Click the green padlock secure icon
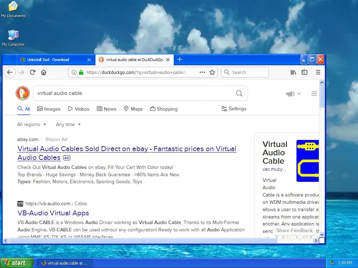358x268 pixels. coord(81,72)
